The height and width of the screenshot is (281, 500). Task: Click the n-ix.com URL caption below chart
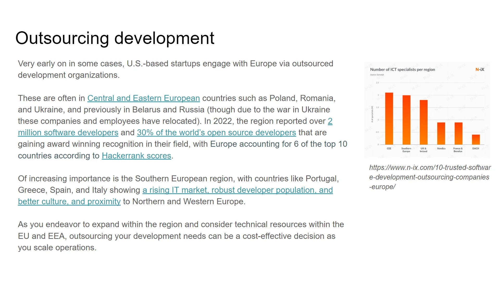430,177
